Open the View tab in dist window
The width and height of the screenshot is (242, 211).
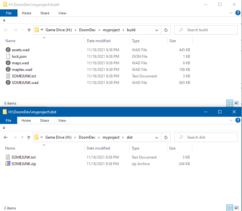(62, 120)
